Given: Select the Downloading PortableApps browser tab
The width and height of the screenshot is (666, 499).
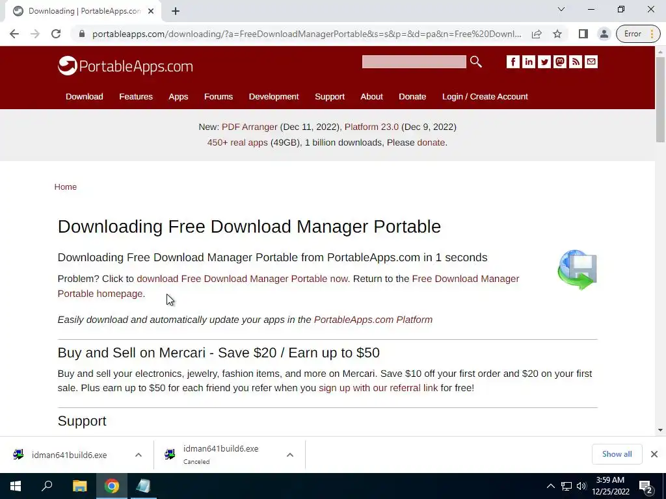Looking at the screenshot, I should point(83,12).
